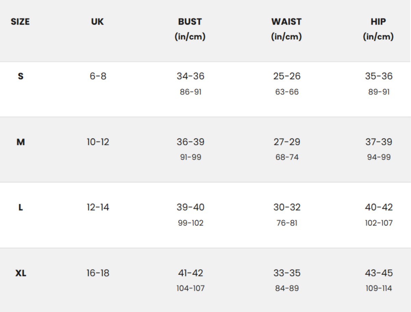
Task: Click the 91-99 bust centimeter value
Action: pos(191,157)
